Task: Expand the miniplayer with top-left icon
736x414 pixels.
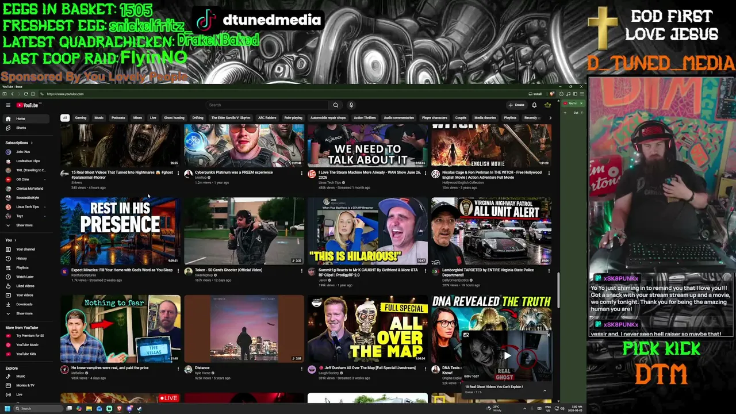Action: (466, 335)
